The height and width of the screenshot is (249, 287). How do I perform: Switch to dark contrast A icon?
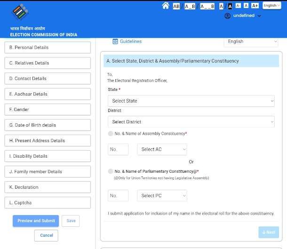(230, 6)
